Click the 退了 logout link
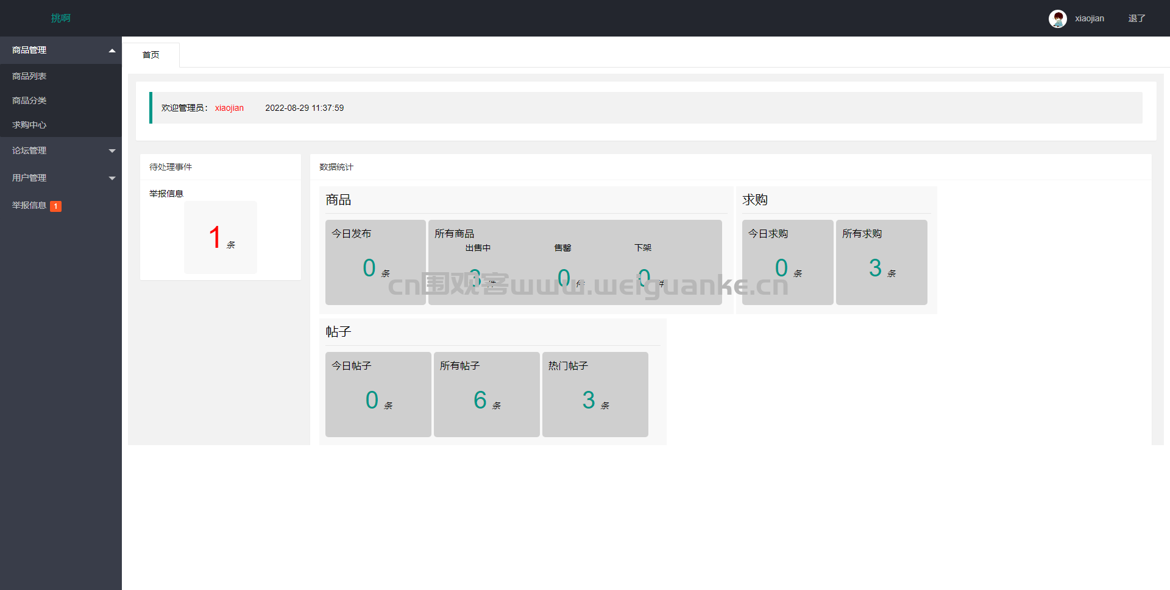The width and height of the screenshot is (1170, 590). point(1136,19)
